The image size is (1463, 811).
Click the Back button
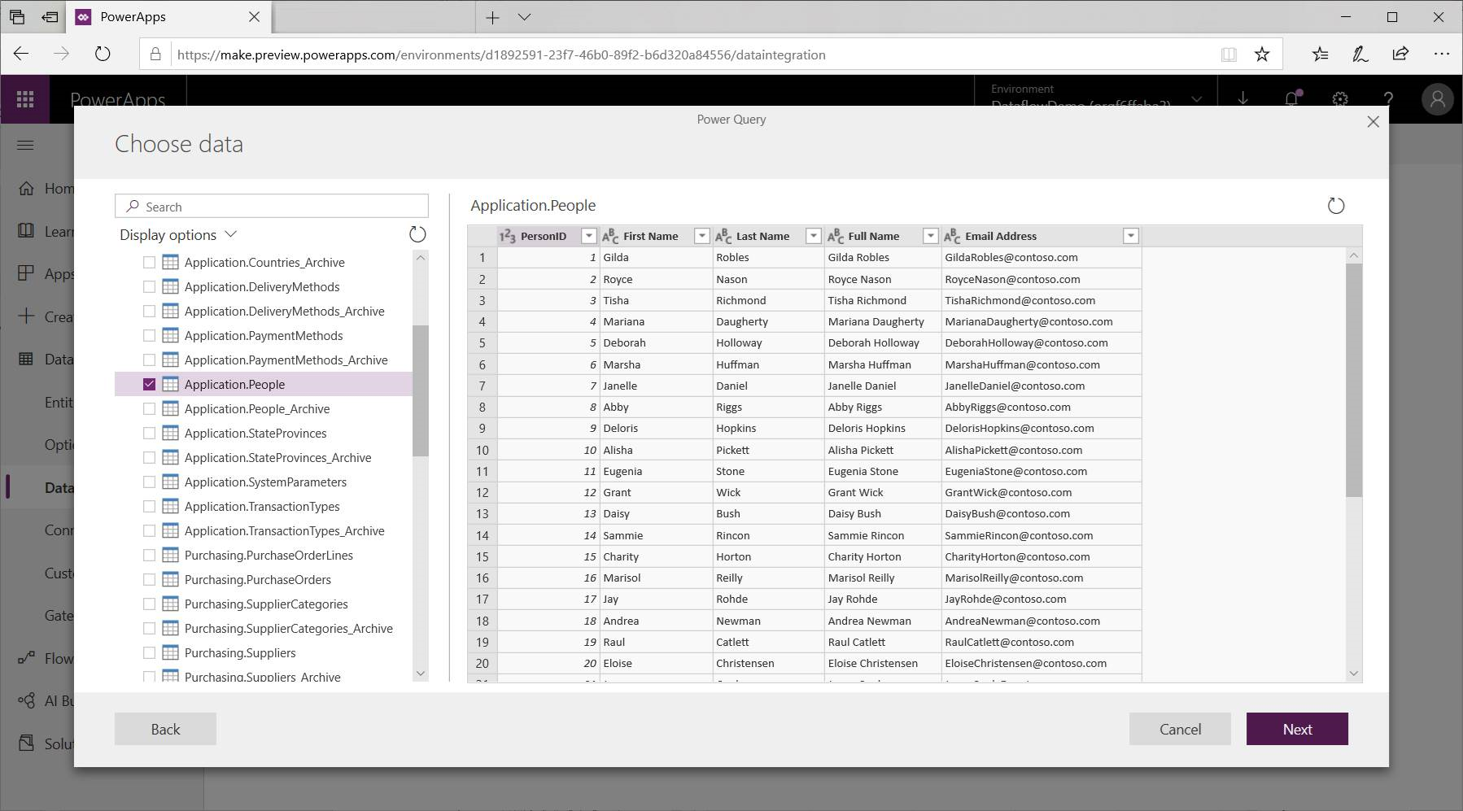point(165,729)
